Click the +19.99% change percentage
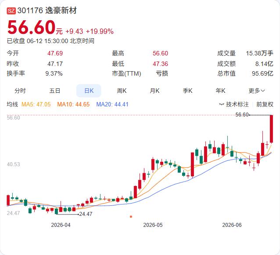Image resolution: width=280 pixels, height=255 pixels. click(100, 32)
